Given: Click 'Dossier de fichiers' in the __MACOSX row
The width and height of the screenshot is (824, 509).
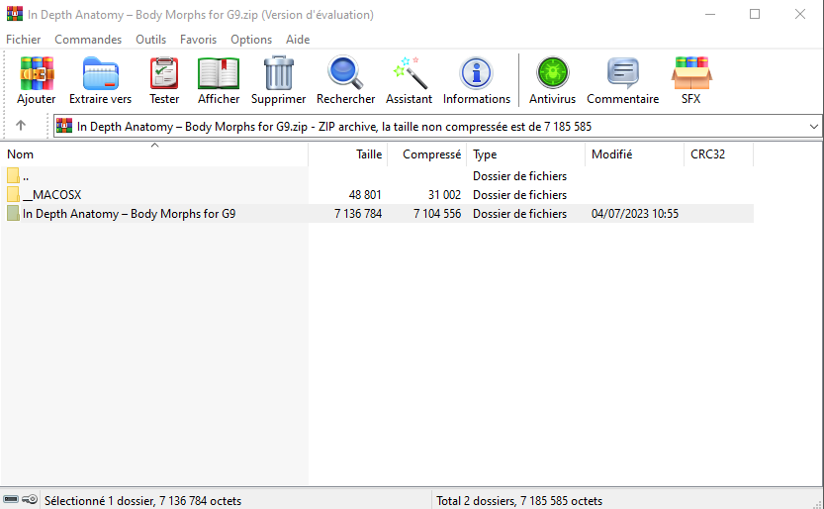Looking at the screenshot, I should [x=519, y=194].
